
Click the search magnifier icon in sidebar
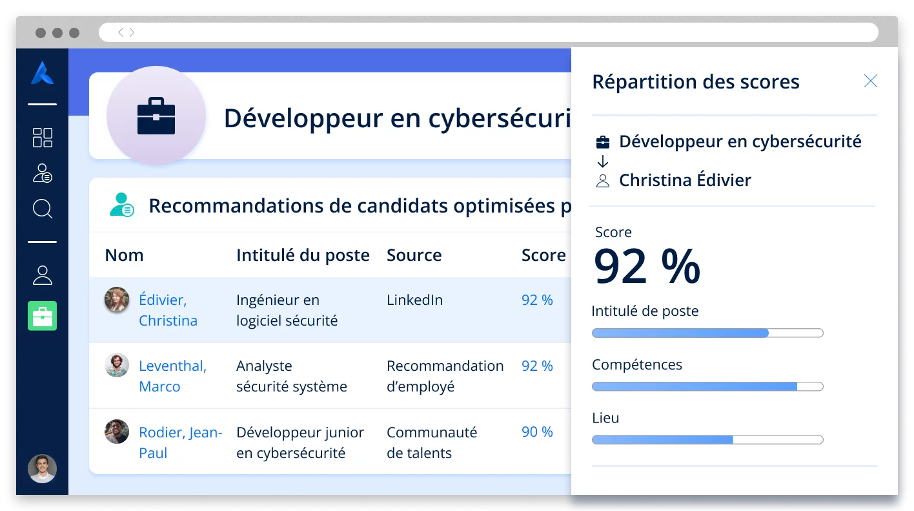coord(42,209)
